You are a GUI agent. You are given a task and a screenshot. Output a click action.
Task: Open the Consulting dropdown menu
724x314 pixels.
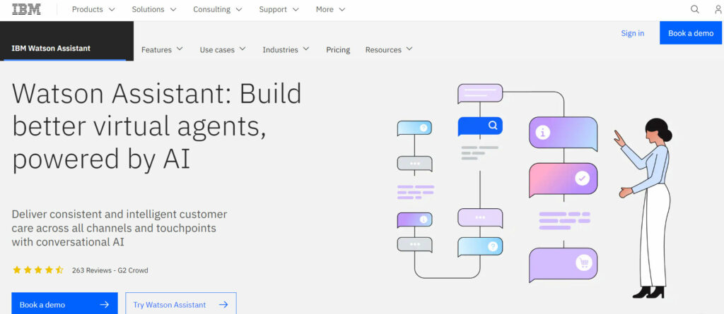217,10
